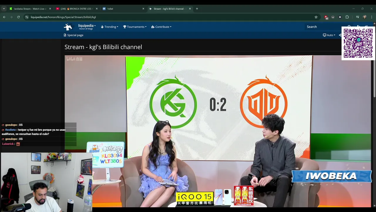Click the Bilibili stream video player
This screenshot has width=376, height=212.
[218, 131]
